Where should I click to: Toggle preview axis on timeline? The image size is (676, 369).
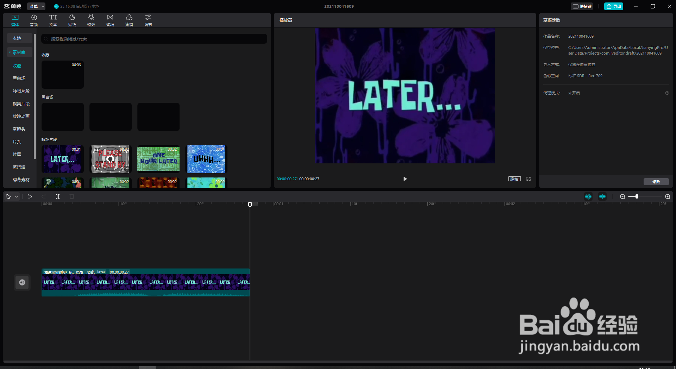[602, 196]
